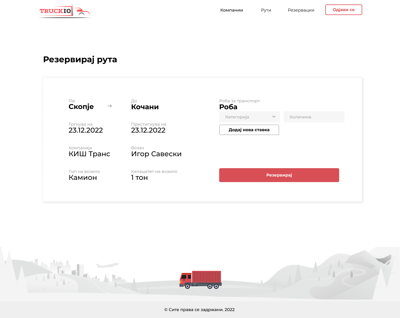The width and height of the screenshot is (400, 318).
Task: Focus the Количина input field
Action: (x=314, y=117)
